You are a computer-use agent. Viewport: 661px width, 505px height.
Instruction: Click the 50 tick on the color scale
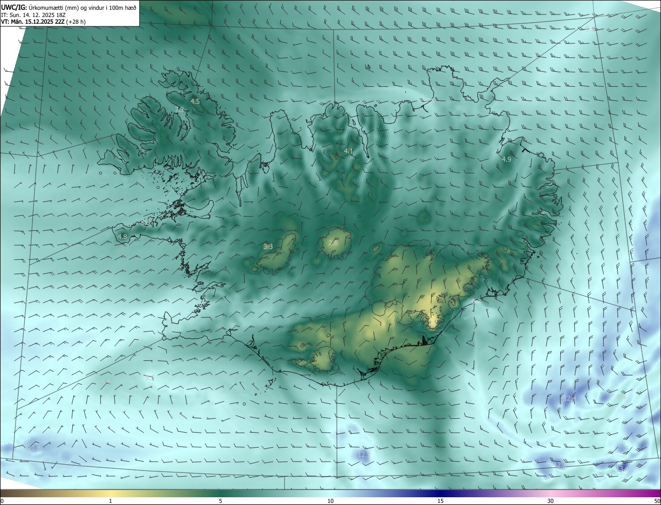657,501
